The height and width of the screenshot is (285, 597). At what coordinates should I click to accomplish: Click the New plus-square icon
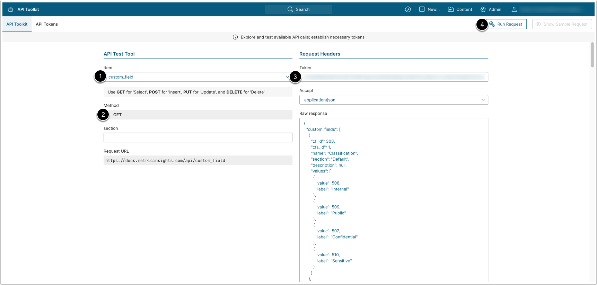pyautogui.click(x=422, y=9)
